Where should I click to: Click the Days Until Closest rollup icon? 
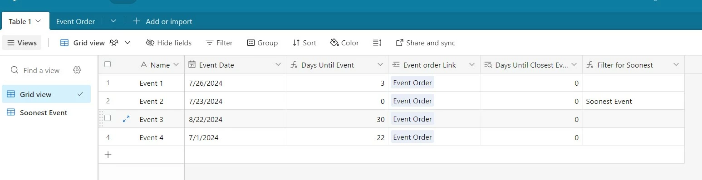click(488, 65)
